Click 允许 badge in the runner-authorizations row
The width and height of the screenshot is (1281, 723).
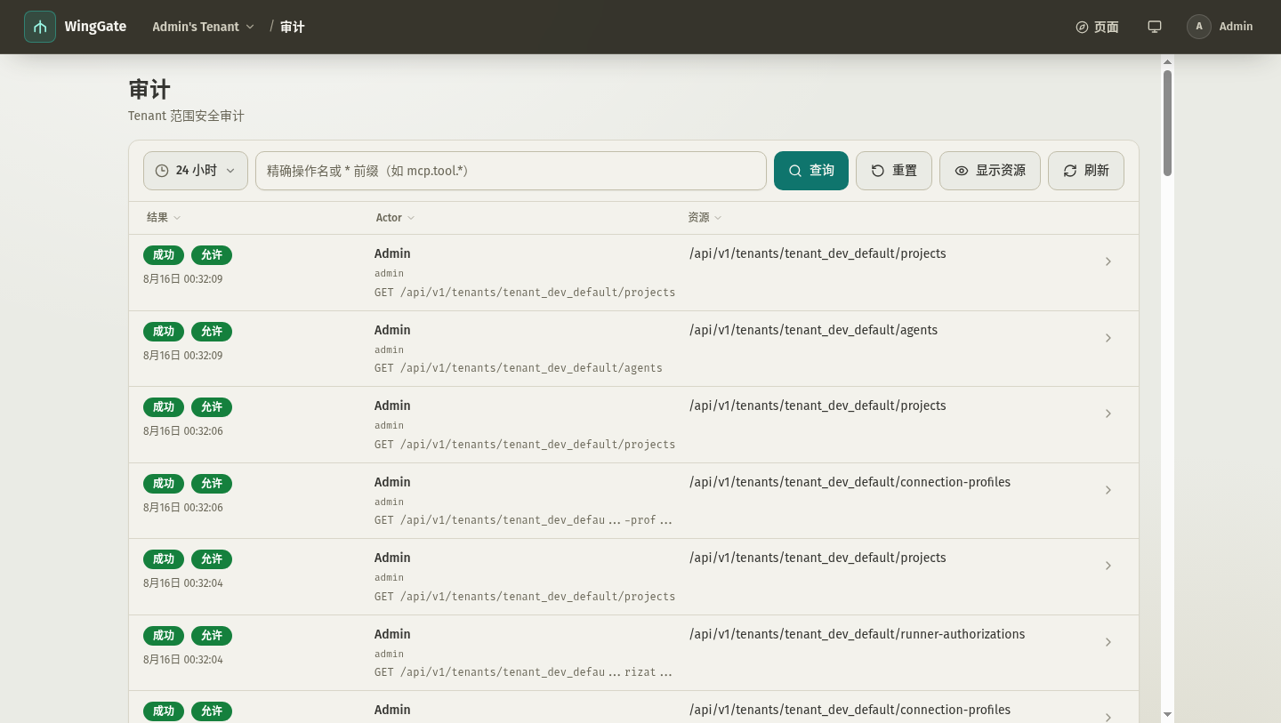click(212, 636)
